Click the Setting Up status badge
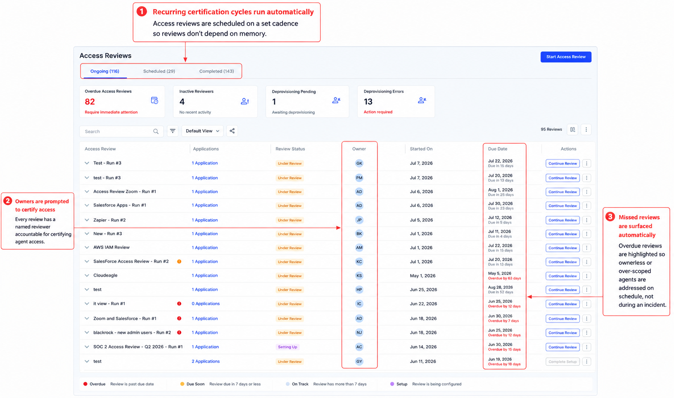This screenshot has height=398, width=674. (x=287, y=347)
